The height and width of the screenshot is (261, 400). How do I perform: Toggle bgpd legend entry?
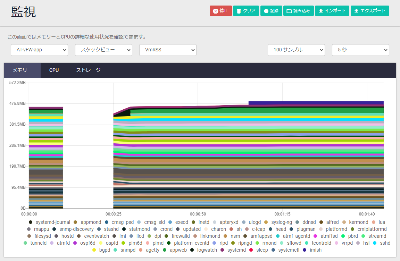[101, 250]
